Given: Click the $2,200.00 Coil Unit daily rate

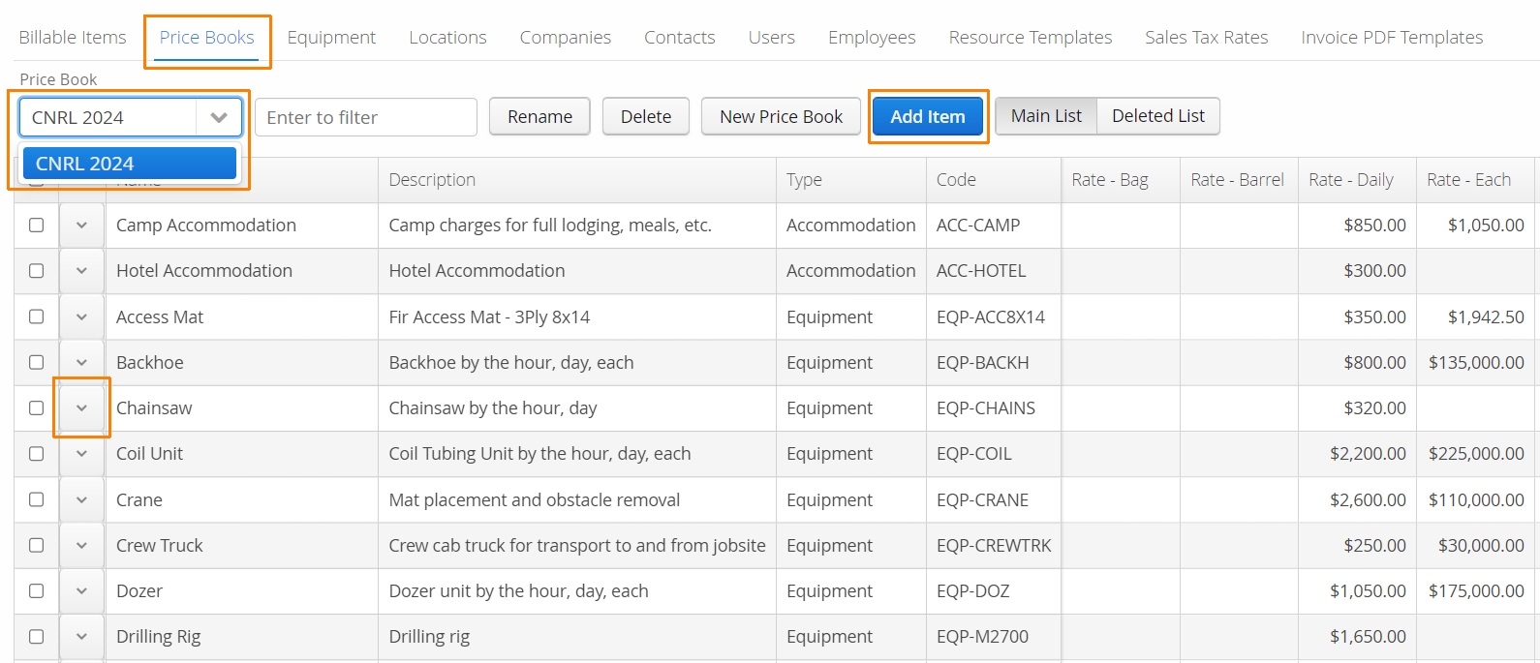Looking at the screenshot, I should pos(1357,454).
